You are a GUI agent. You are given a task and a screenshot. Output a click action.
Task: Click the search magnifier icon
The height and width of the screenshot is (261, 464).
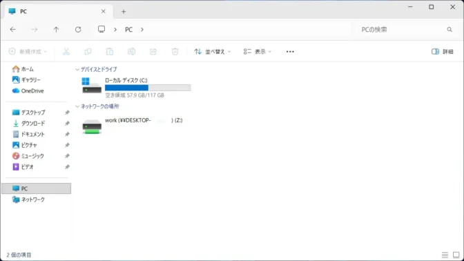pyautogui.click(x=449, y=29)
